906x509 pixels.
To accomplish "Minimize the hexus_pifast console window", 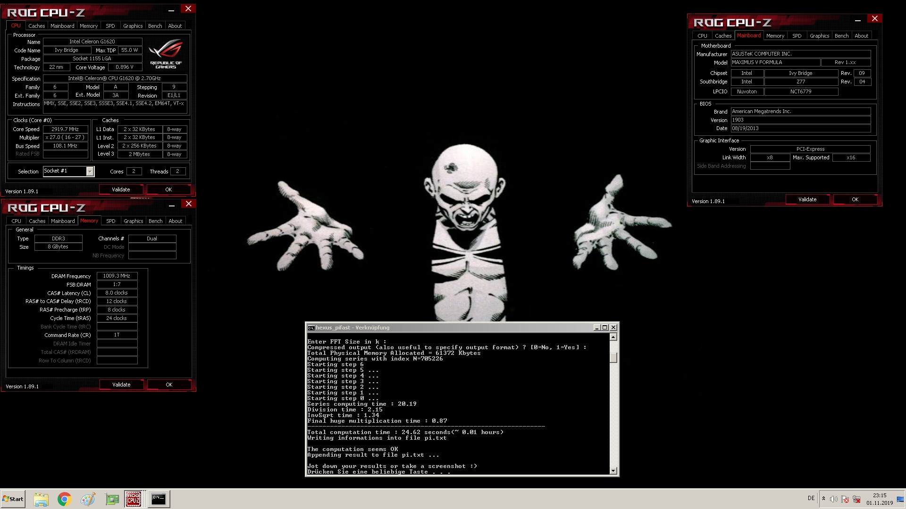I will [596, 328].
